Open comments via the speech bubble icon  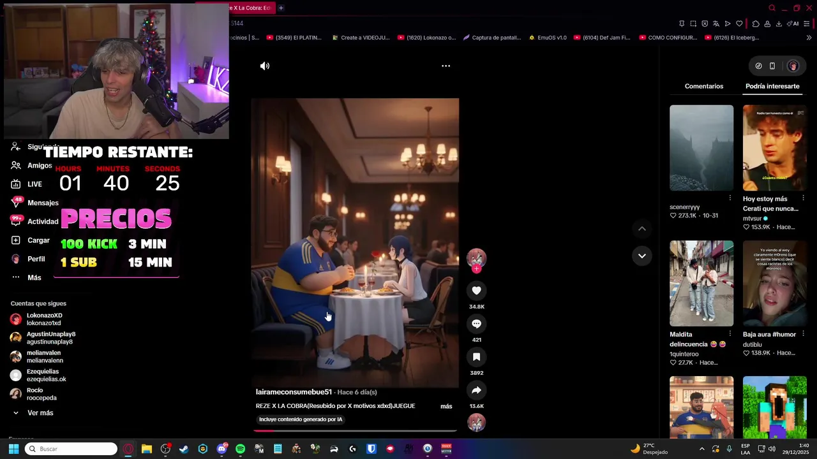tap(476, 324)
